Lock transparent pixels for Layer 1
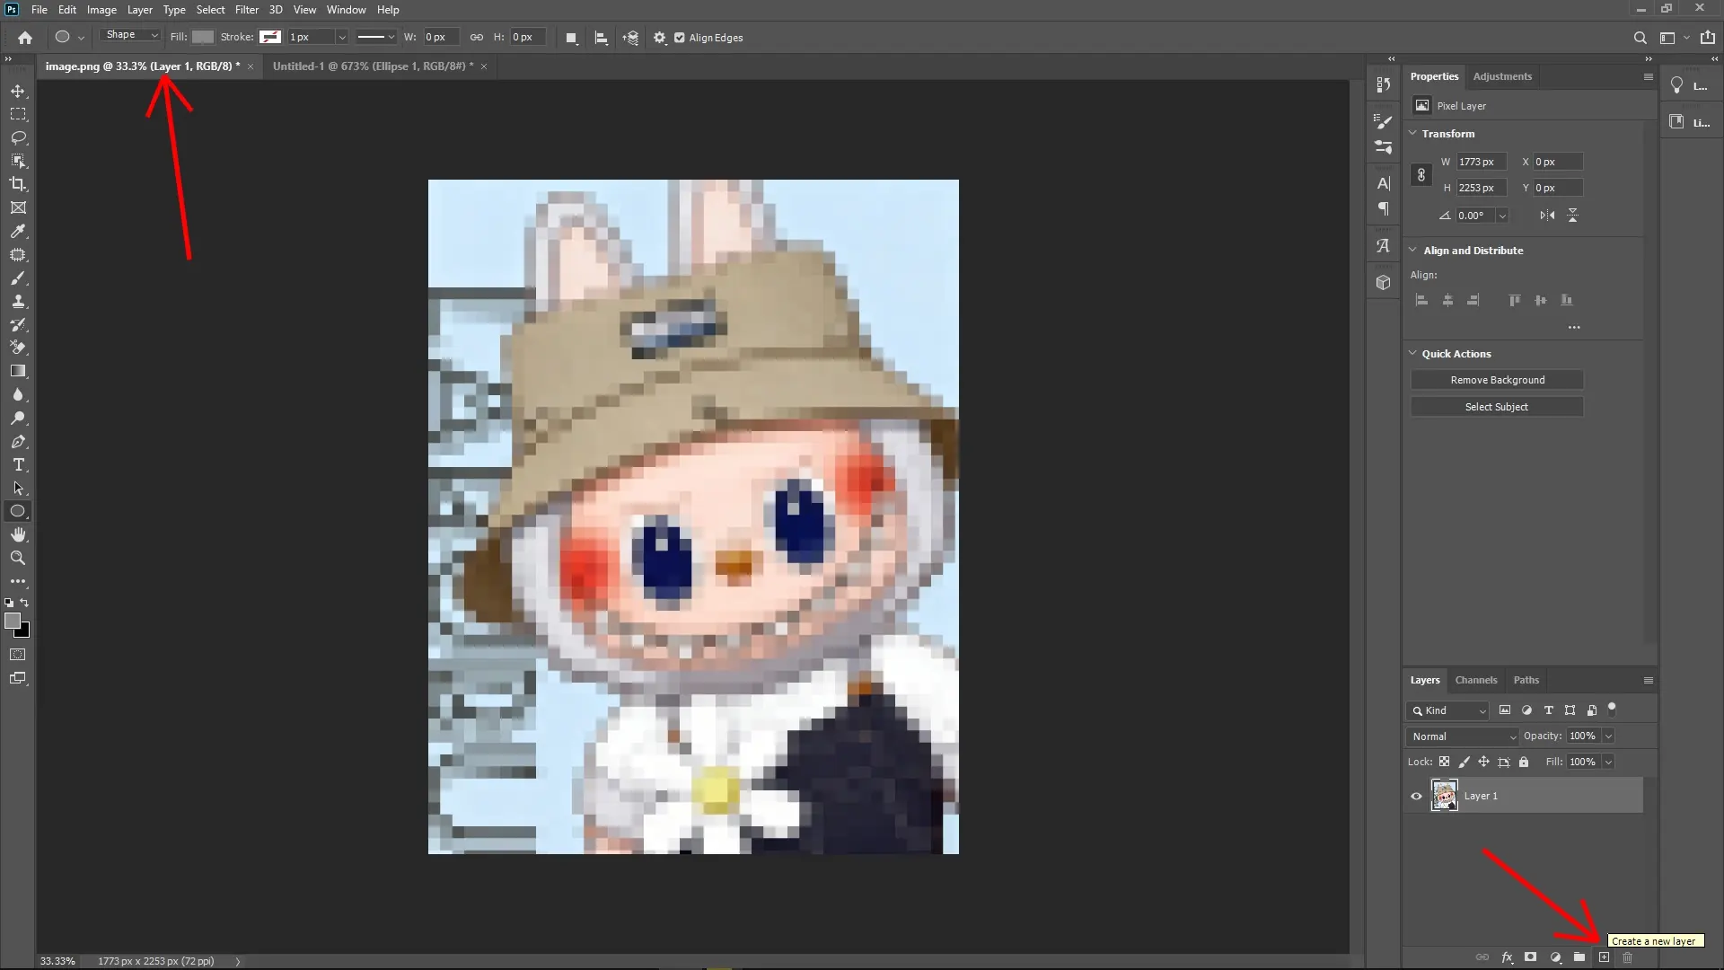Image resolution: width=1724 pixels, height=970 pixels. [1445, 762]
